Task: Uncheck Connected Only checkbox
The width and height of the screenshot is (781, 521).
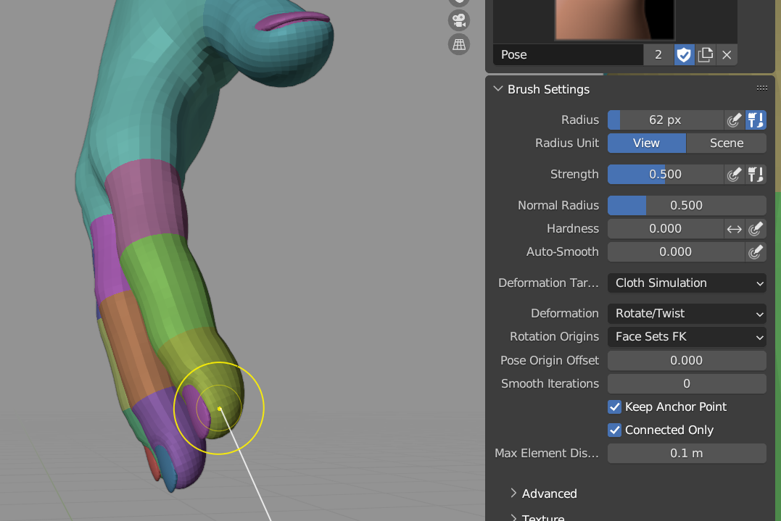Action: pos(615,430)
